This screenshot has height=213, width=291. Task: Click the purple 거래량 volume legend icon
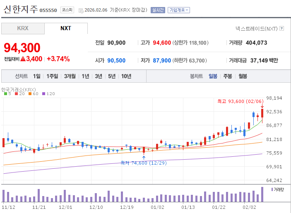(x=272, y=189)
